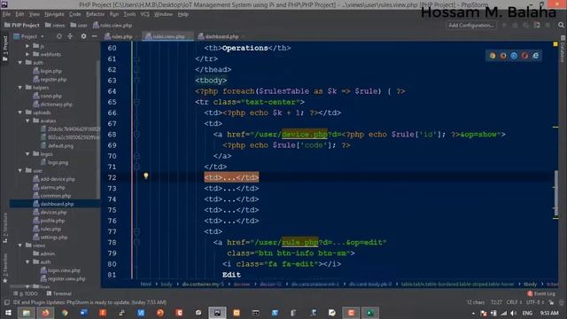Click the locate/scroll-from-source target icon in Project panel
This screenshot has width=567, height=319.
click(x=59, y=36)
